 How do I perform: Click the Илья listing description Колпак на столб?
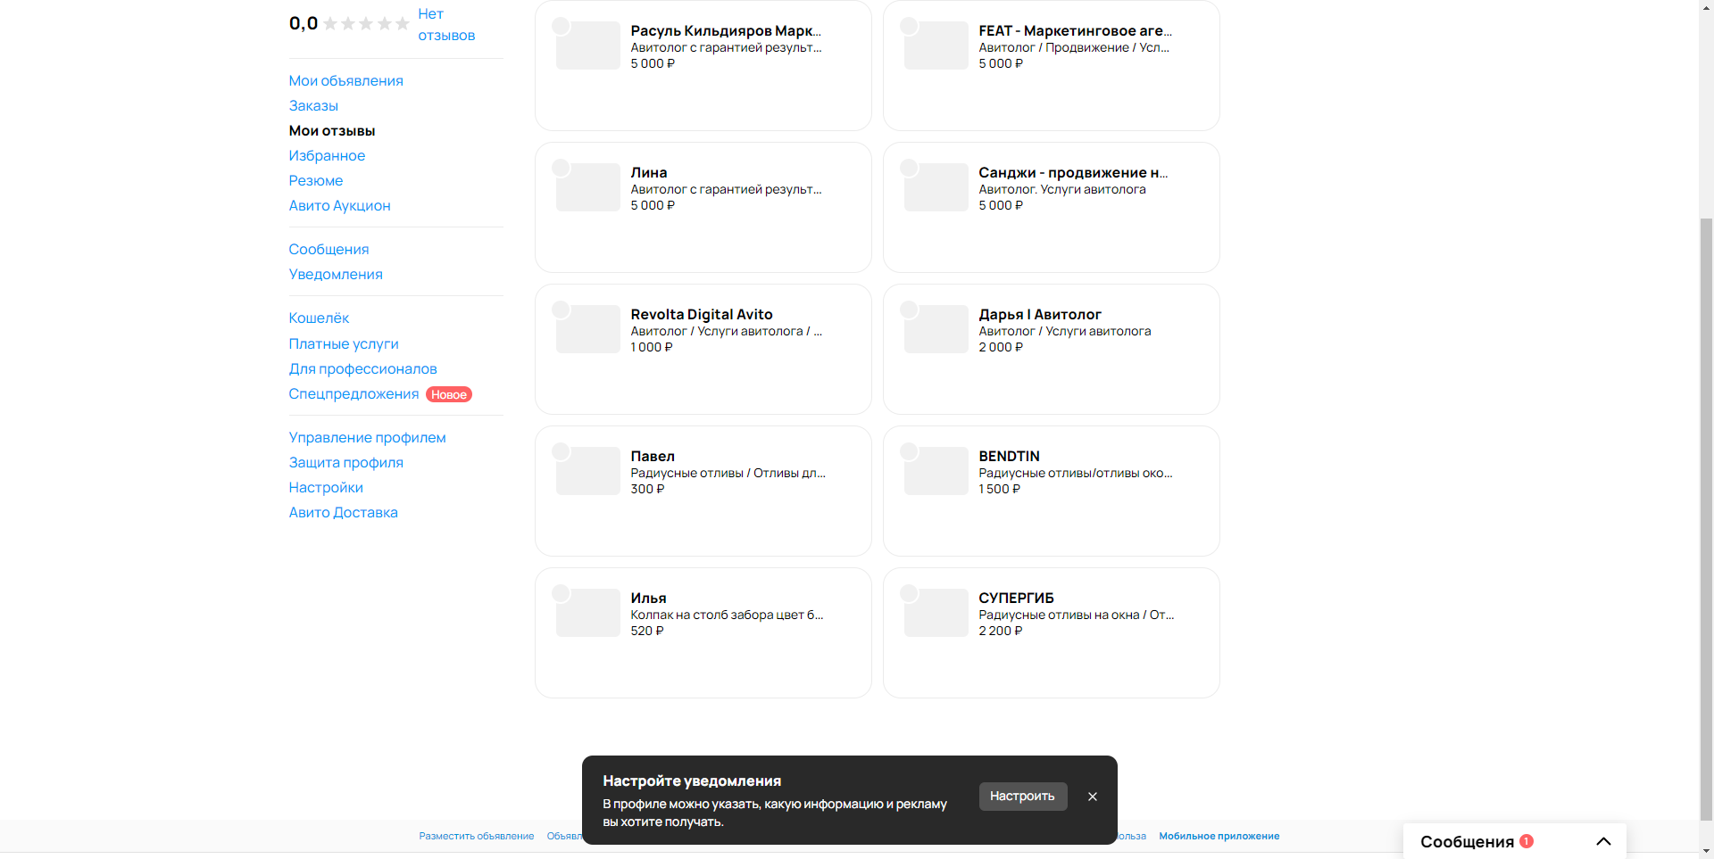tap(727, 615)
